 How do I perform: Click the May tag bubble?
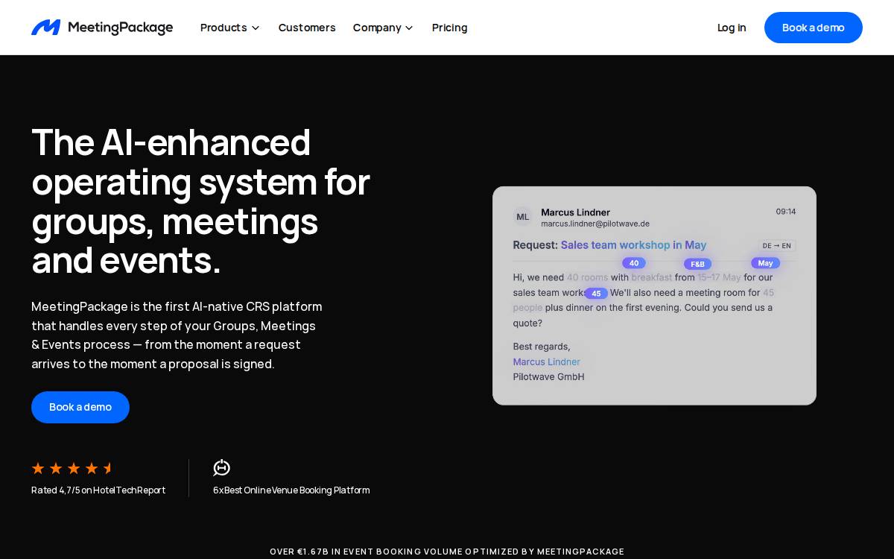coord(765,263)
